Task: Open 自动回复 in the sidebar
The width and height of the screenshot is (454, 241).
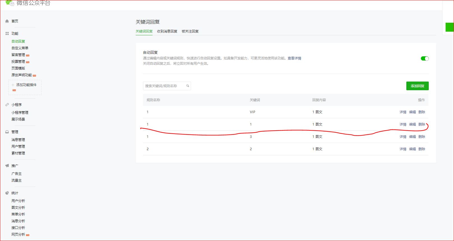Action: coord(18,41)
